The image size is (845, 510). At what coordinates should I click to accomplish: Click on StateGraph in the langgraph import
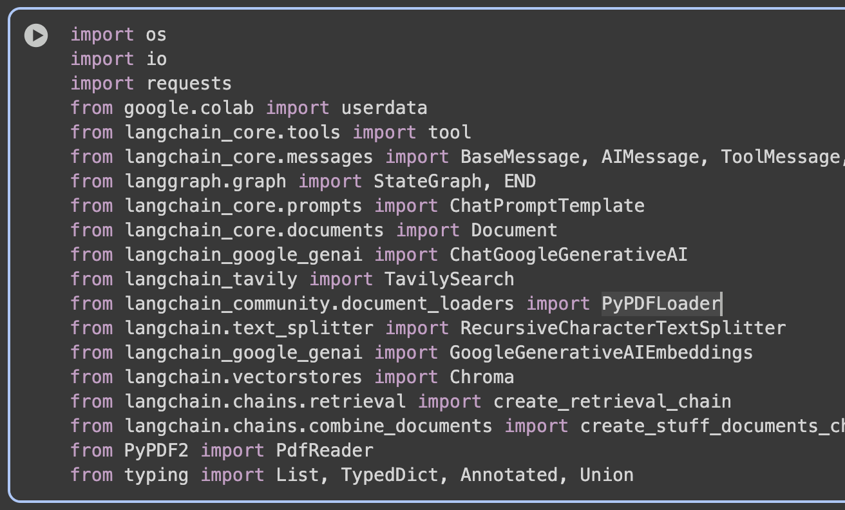point(428,181)
